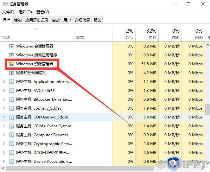Click the 51.5 MB memory value
The image size is (210, 172).
tap(149, 64)
